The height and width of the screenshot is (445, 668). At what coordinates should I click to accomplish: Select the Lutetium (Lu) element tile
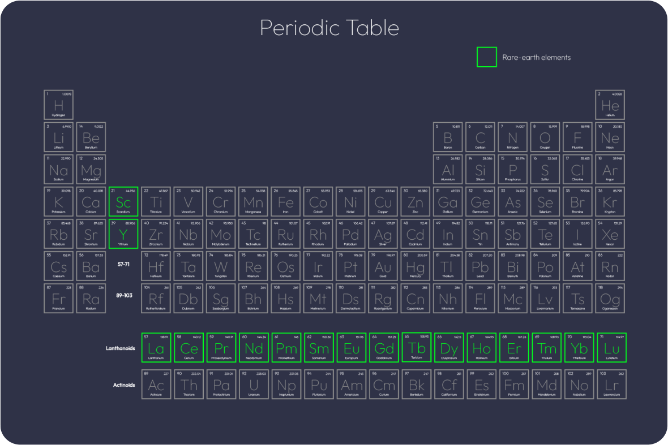611,348
